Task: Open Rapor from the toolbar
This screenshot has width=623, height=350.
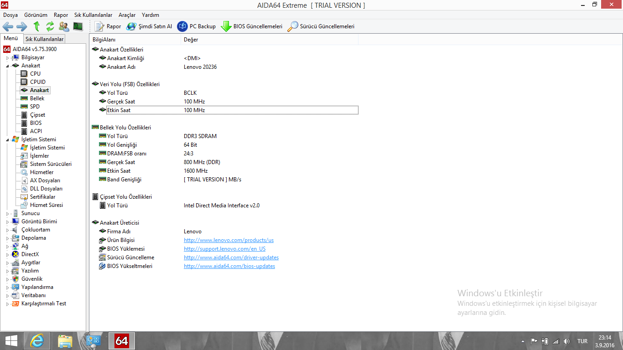Action: coord(108,26)
